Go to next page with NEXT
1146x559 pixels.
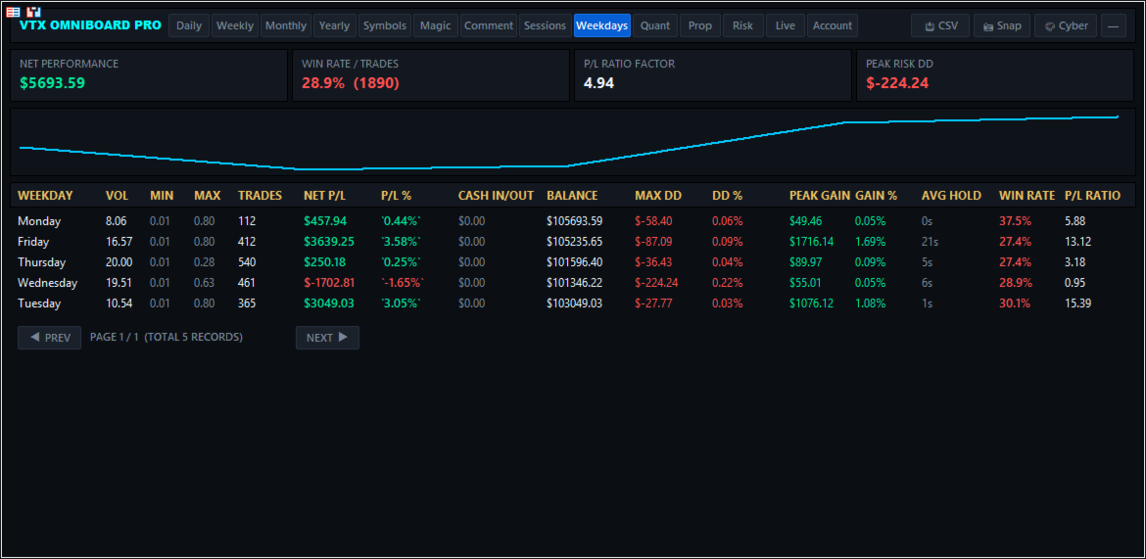327,338
